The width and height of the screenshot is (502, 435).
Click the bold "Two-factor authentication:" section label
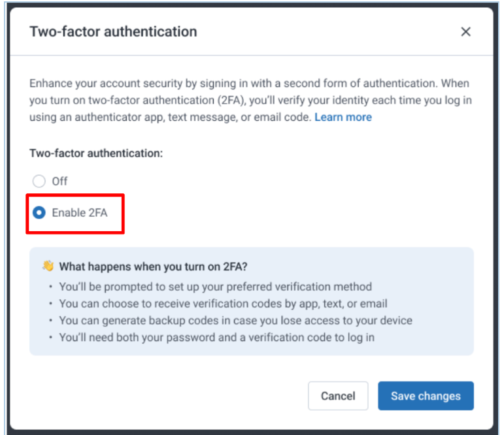[x=96, y=153]
